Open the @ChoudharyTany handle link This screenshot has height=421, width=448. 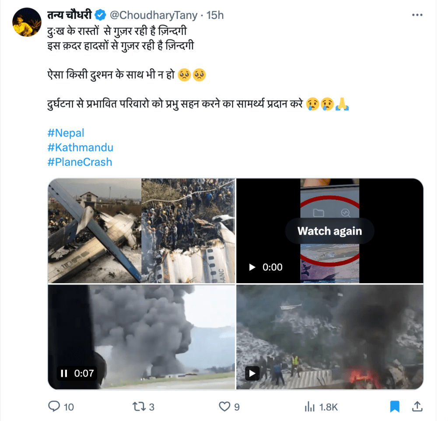(x=153, y=15)
